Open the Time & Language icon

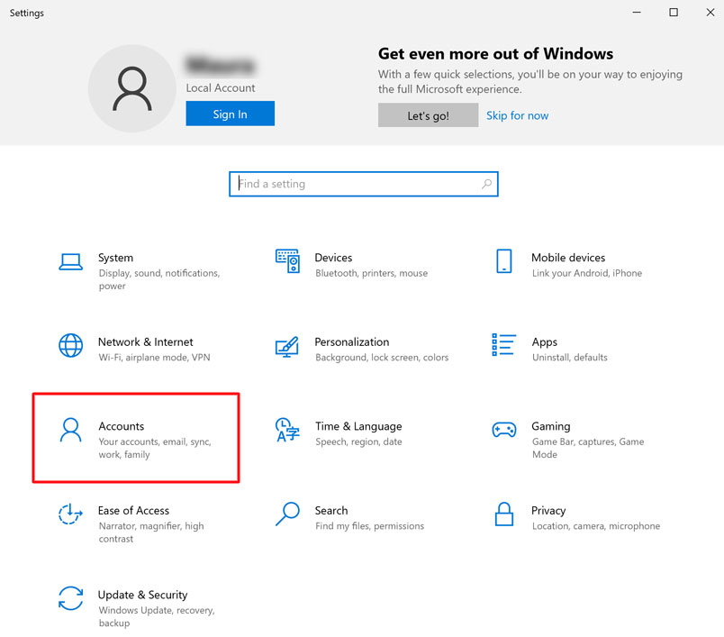coord(287,430)
